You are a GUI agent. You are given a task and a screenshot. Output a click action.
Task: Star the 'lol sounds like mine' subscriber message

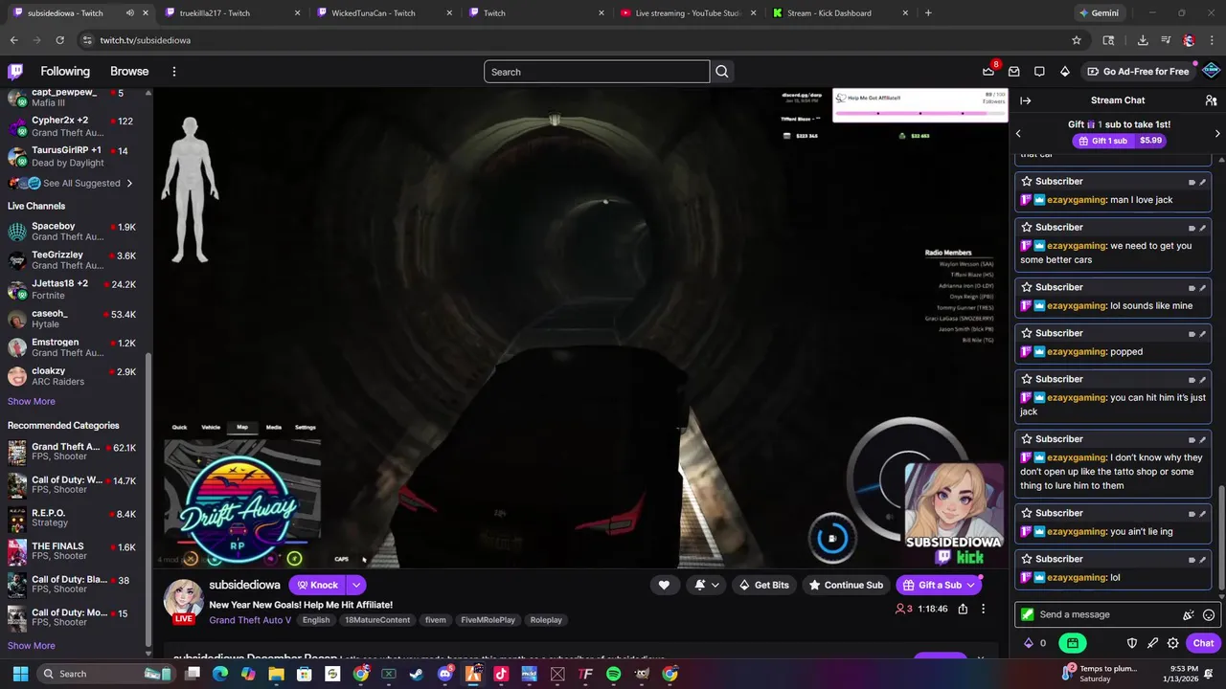(1027, 287)
